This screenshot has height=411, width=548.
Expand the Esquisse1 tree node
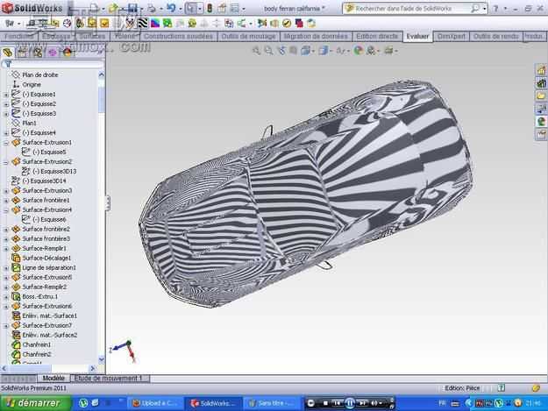point(6,95)
